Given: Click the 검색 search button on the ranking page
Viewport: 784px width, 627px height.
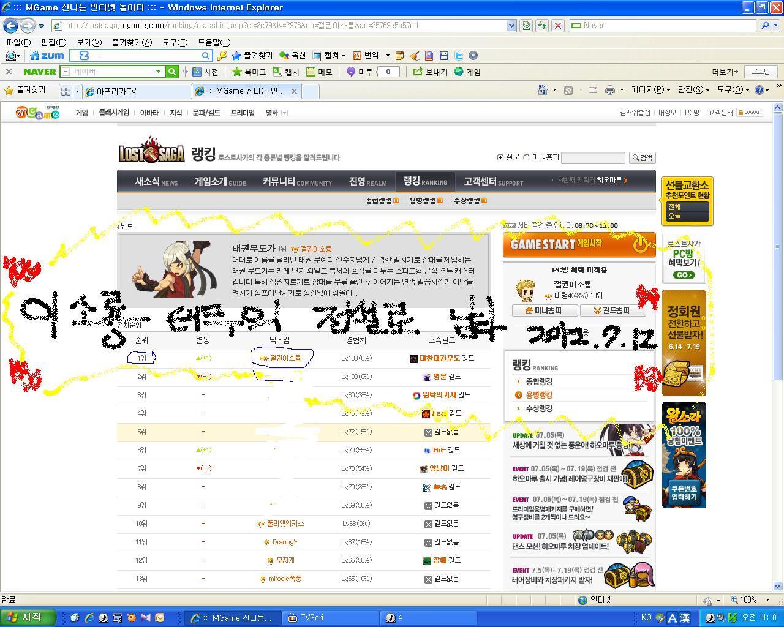Looking at the screenshot, I should coord(643,158).
